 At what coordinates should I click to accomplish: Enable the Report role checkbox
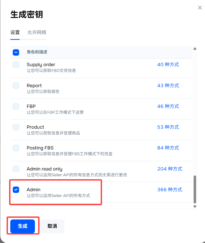[x=16, y=86]
